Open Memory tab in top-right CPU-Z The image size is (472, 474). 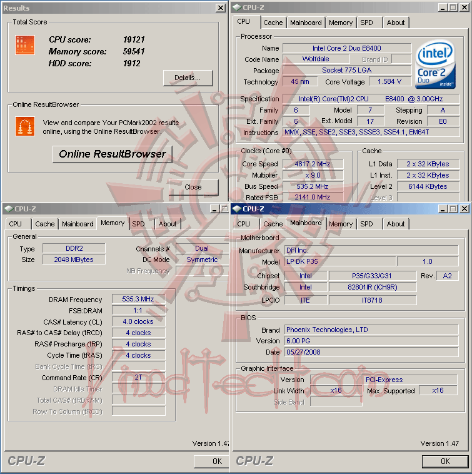pyautogui.click(x=341, y=23)
